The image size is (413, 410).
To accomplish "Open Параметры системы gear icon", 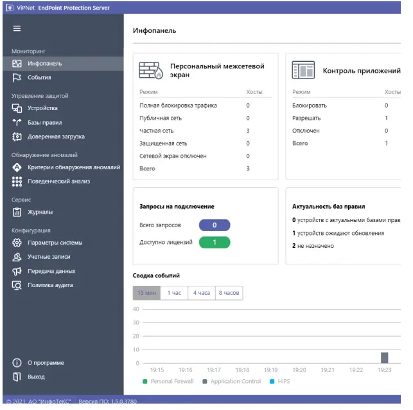I will 17,243.
